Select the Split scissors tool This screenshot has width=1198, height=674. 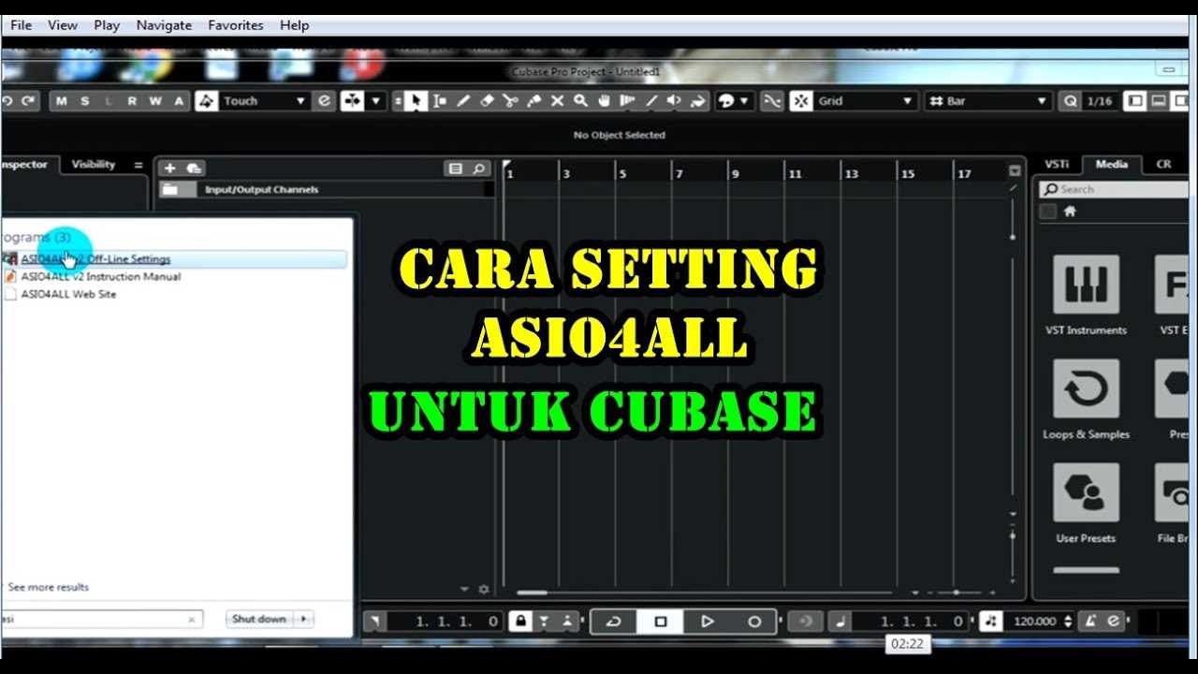pyautogui.click(x=510, y=101)
